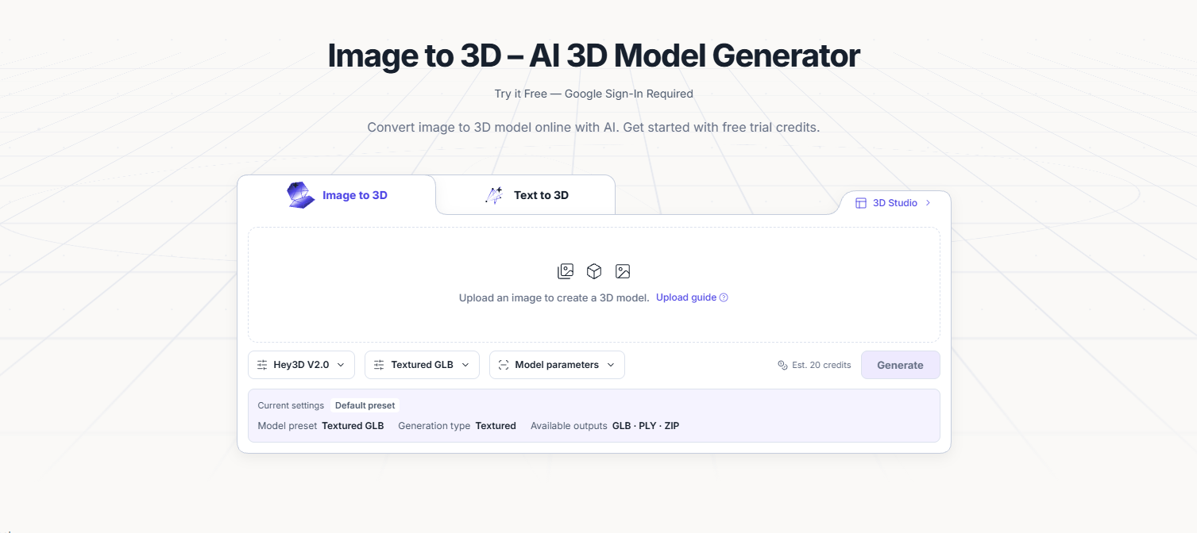Switch to the Text to 3D tab
Viewport: 1197px width, 533px height.
click(526, 195)
